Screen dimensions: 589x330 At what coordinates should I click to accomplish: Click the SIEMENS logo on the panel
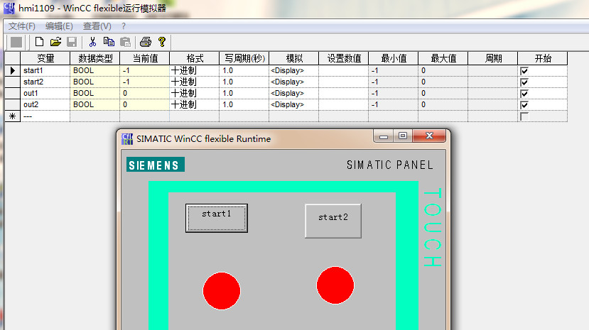[x=156, y=165]
